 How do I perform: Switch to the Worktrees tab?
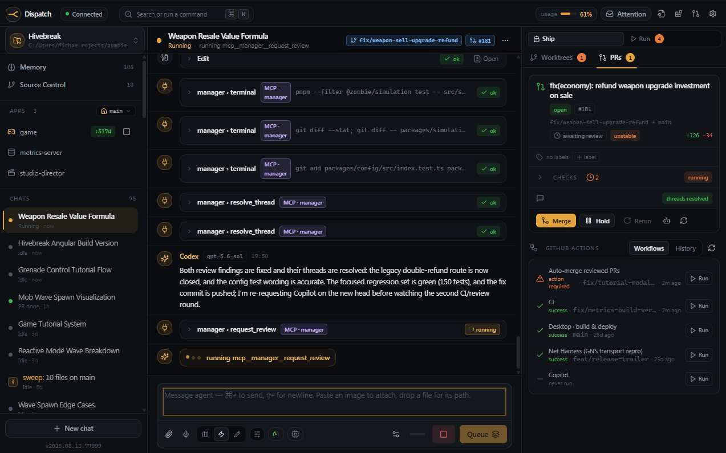coord(558,58)
